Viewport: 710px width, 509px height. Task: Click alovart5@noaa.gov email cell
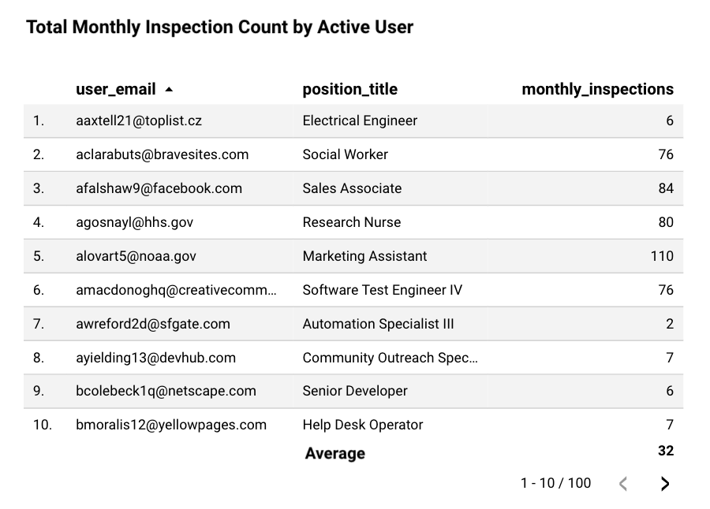pyautogui.click(x=136, y=256)
